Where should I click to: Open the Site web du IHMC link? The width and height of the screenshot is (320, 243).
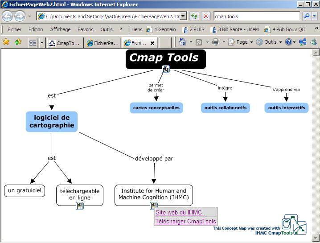tap(179, 213)
